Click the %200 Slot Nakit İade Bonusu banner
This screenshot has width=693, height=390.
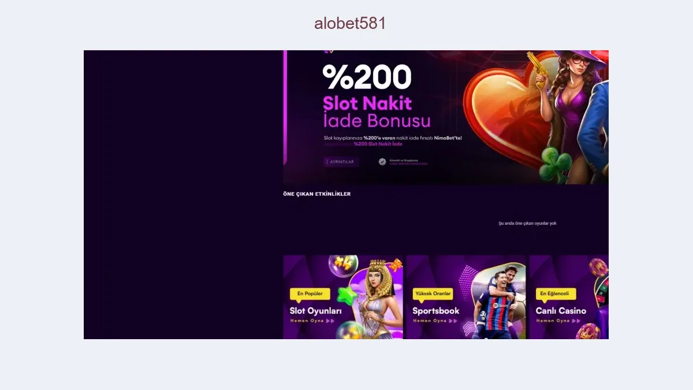coord(446,117)
